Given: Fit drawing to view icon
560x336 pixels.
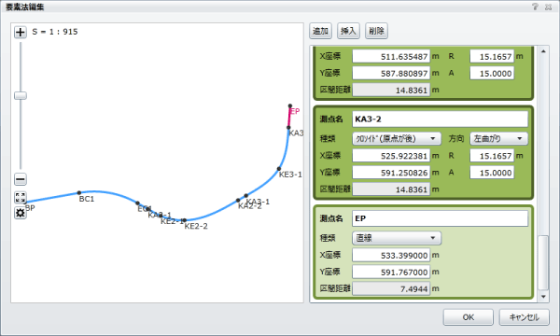Looking at the screenshot, I should pos(21,198).
